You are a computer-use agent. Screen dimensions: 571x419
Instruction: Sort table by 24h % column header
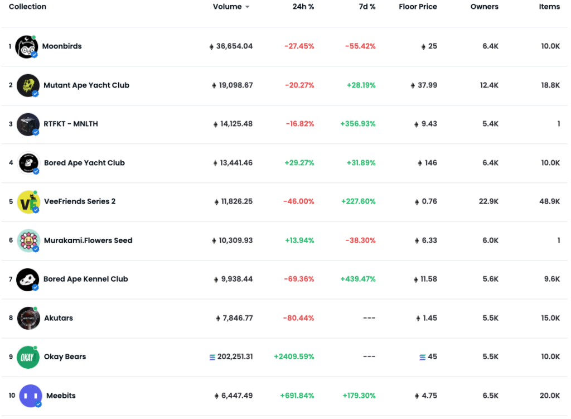[x=303, y=7]
